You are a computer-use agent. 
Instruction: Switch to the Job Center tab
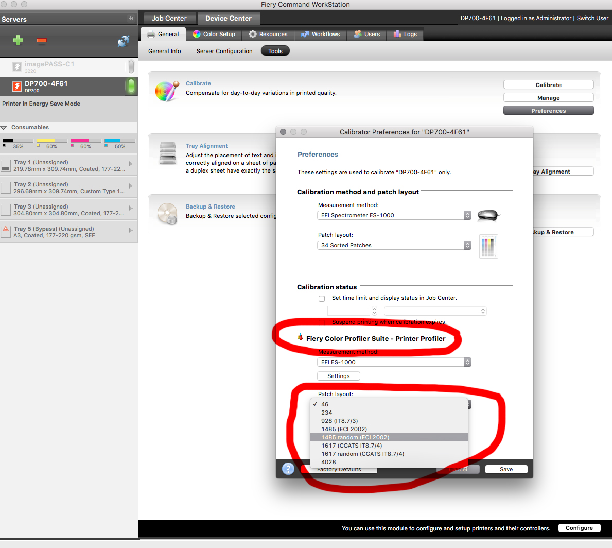coord(169,19)
